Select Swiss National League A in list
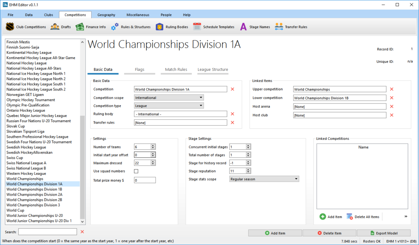Viewport: 419px width, 245px height. pyautogui.click(x=43, y=163)
